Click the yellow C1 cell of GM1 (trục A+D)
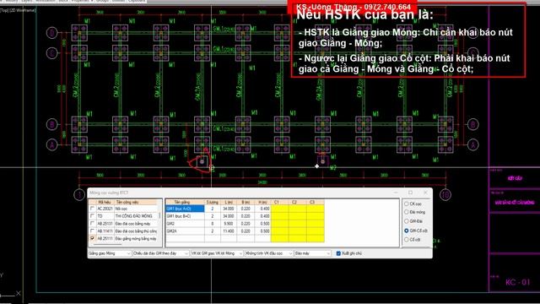540x304 pixels. tap(279, 209)
